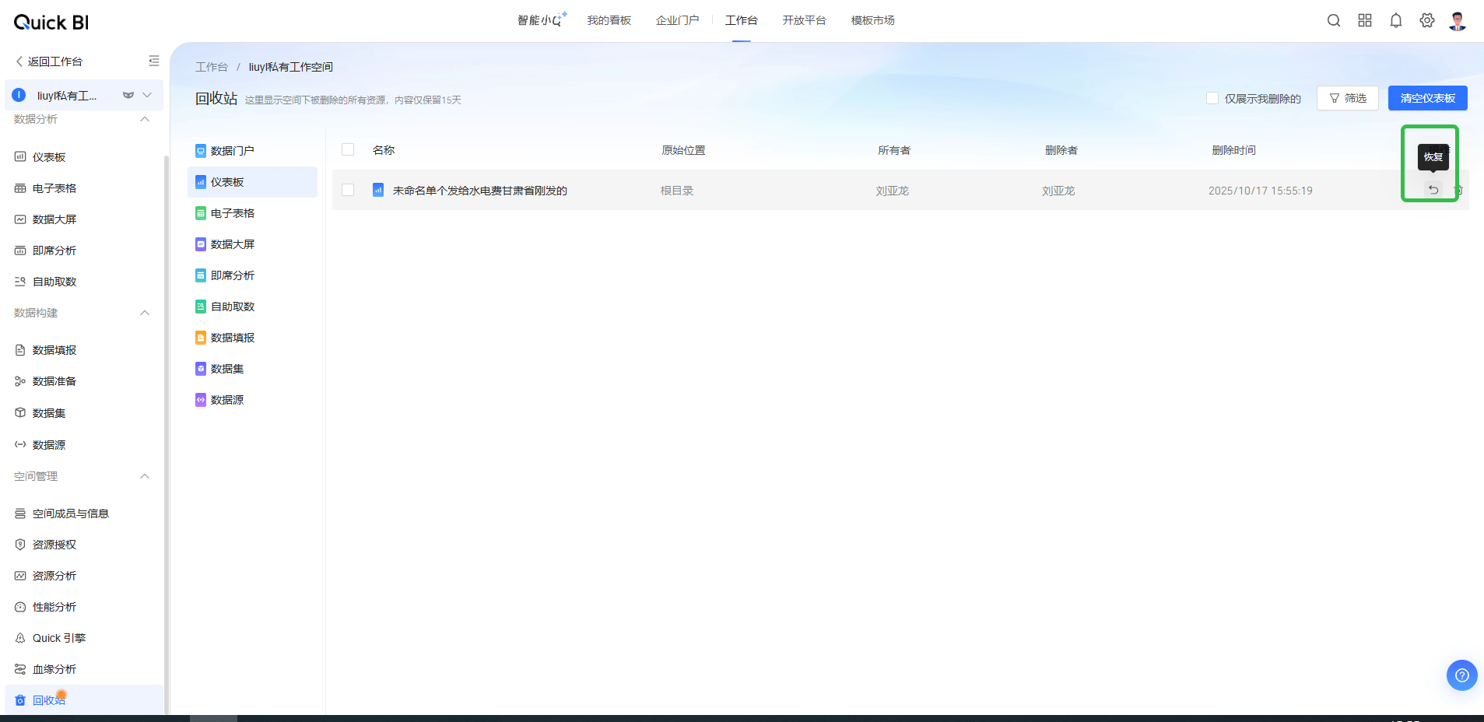Click the 工作台 breadcrumb link
This screenshot has height=722, width=1484.
[x=211, y=67]
